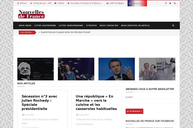This screenshot has width=193, height=128.
Task: Focus the newsletter E-mail field
Action: 151,101
